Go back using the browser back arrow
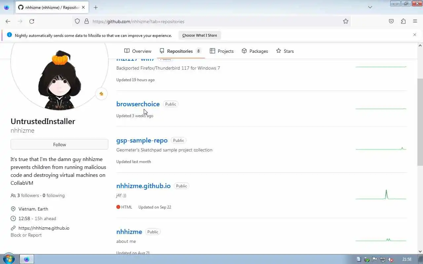This screenshot has width=423, height=264. [8, 21]
